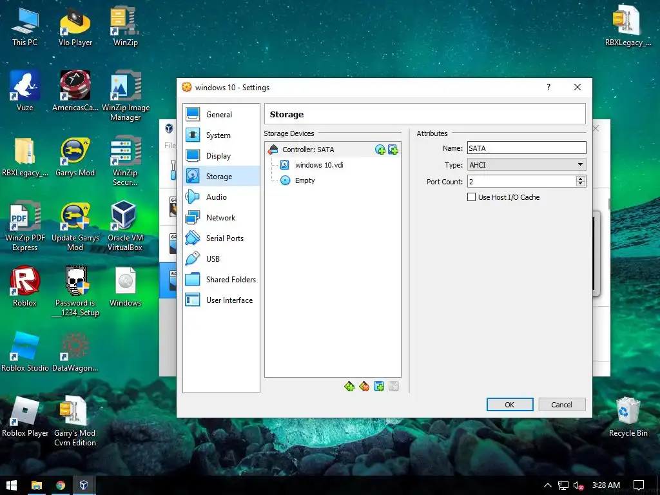Click the Garrys Mod desktop icon
Image resolution: width=660 pixels, height=495 pixels.
pyautogui.click(x=75, y=157)
